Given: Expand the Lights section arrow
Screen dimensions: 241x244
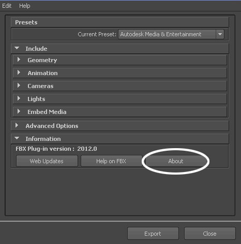Looking at the screenshot, I should pos(19,98).
